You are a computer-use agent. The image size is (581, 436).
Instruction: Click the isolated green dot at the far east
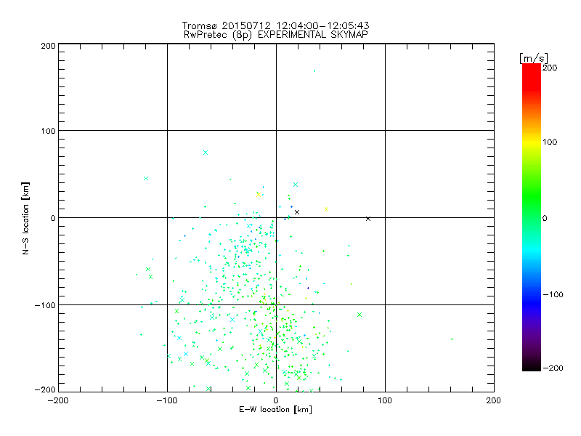point(452,339)
